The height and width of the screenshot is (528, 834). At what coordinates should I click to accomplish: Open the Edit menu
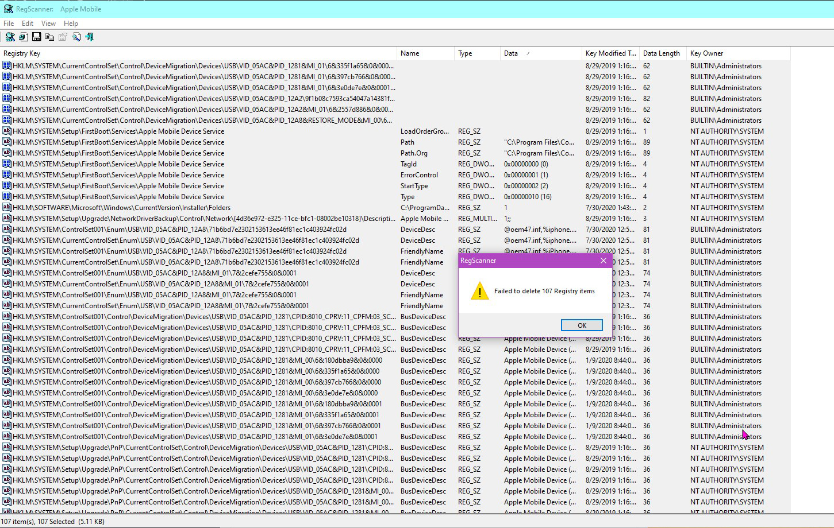(28, 24)
